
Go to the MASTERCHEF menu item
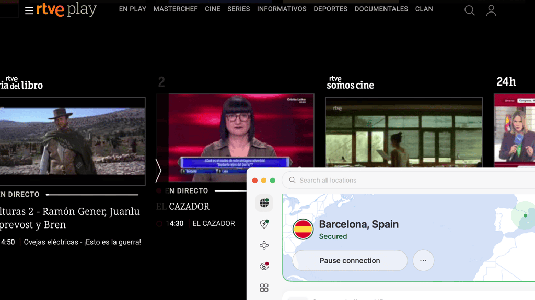(176, 9)
